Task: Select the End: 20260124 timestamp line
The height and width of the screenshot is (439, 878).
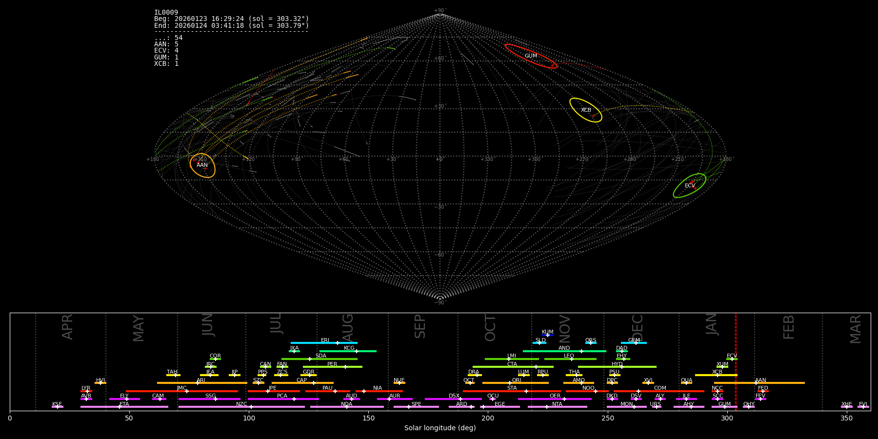Action: (x=232, y=25)
